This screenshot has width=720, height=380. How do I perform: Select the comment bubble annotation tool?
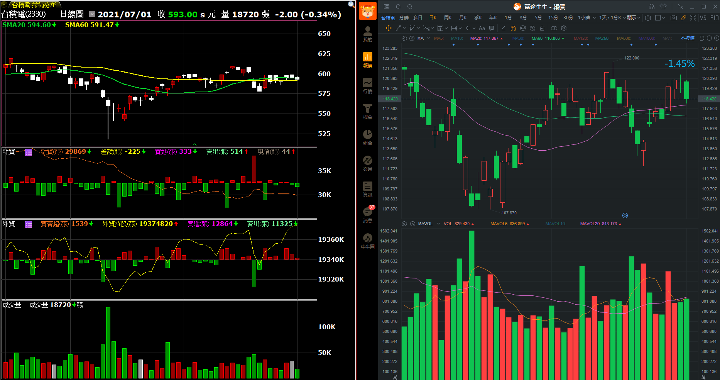pos(492,28)
